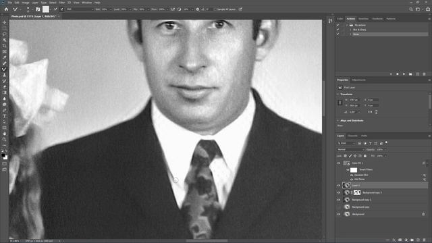432x243 pixels.
Task: Open the layer Opacity slider arrow
Action: pos(385,150)
